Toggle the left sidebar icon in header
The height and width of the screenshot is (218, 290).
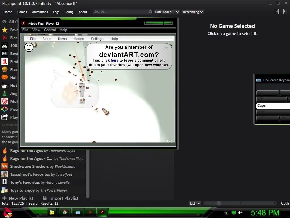click(277, 11)
